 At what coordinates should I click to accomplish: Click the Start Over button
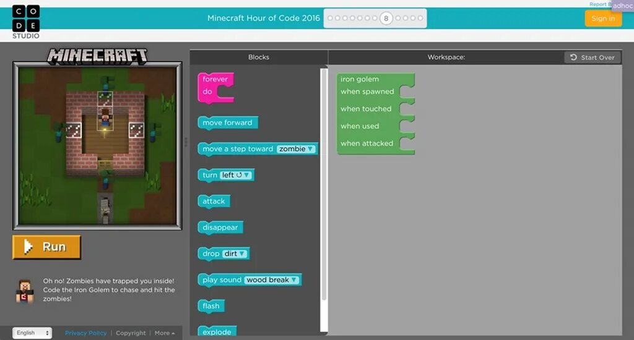593,57
